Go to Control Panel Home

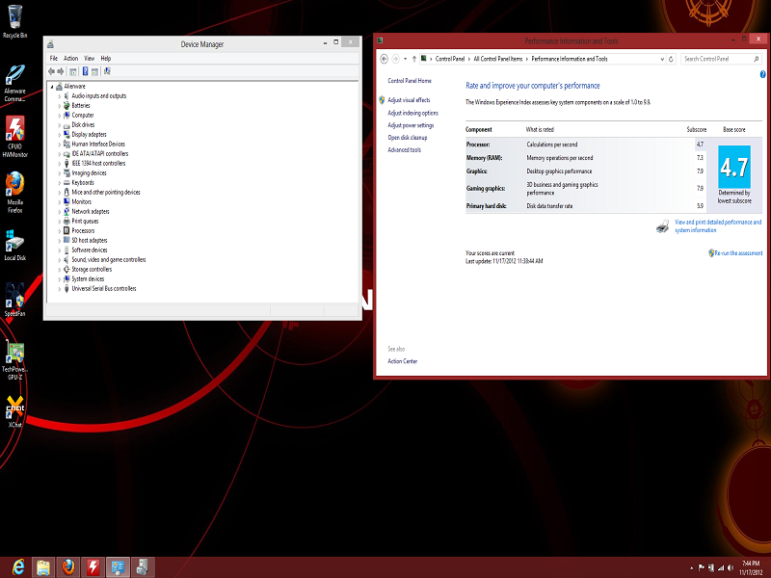coord(410,81)
